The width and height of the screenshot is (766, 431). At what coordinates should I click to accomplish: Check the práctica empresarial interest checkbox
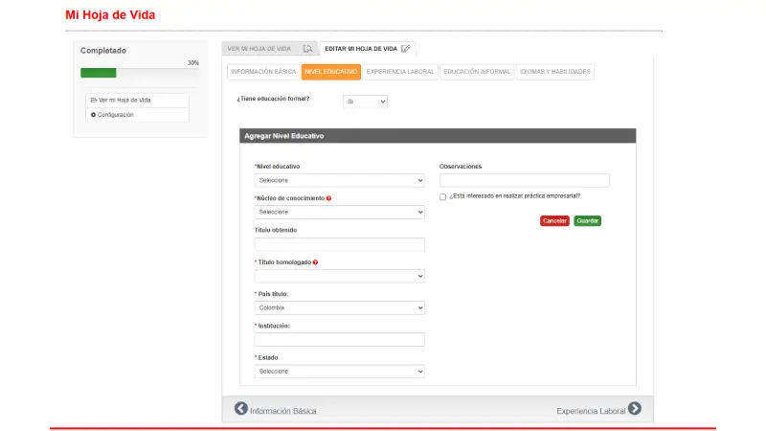(443, 196)
